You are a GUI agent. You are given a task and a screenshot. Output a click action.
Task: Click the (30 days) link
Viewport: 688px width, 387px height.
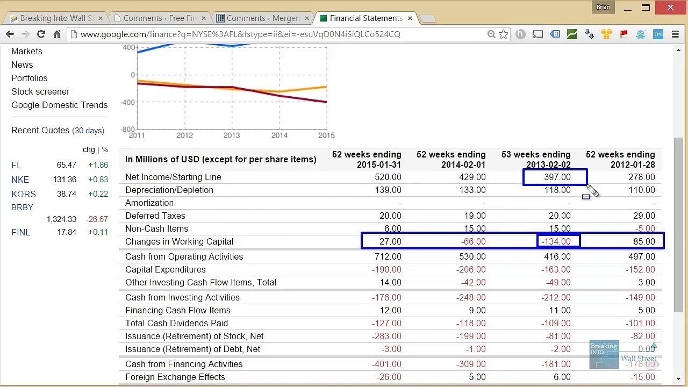point(88,131)
